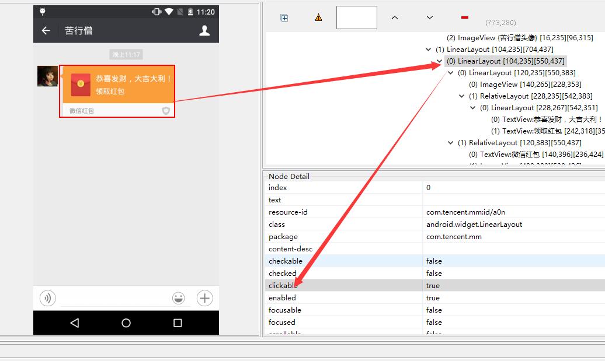Tap the shield icon on red packet footer
605x361 pixels.
[x=166, y=111]
